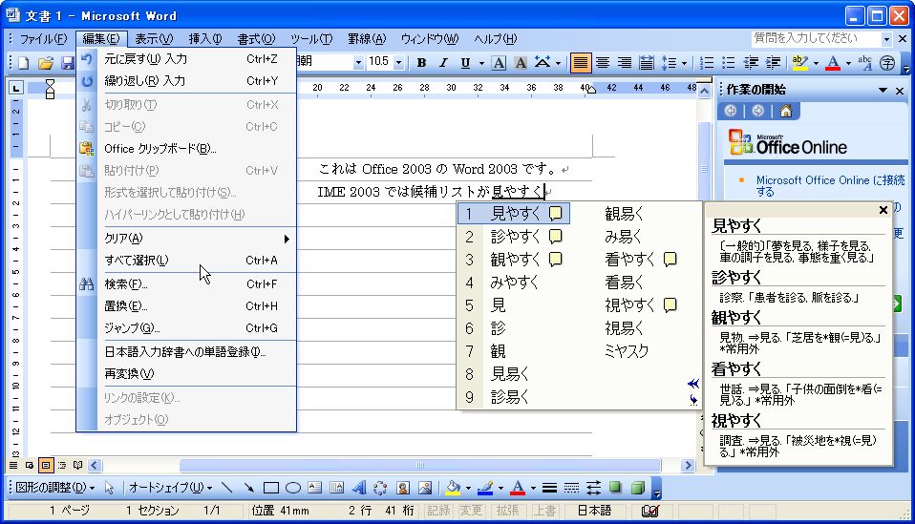
Task: Choose Office クリップボード menu entry
Action: coord(187,149)
